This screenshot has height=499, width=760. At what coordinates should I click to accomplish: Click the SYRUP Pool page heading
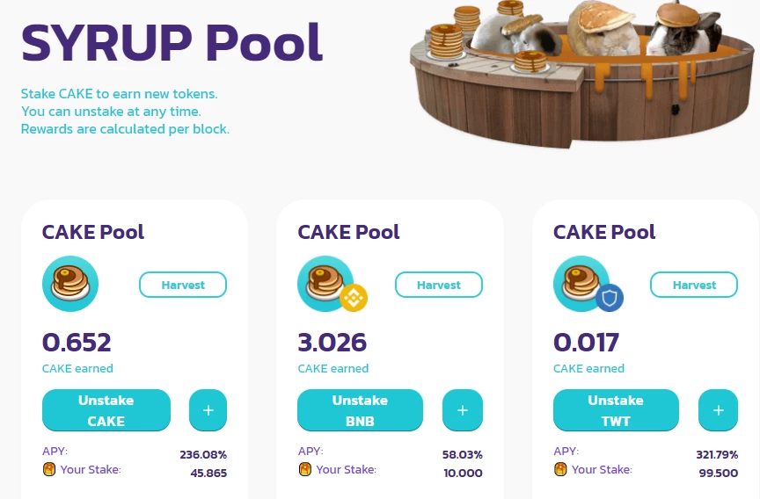tap(172, 42)
